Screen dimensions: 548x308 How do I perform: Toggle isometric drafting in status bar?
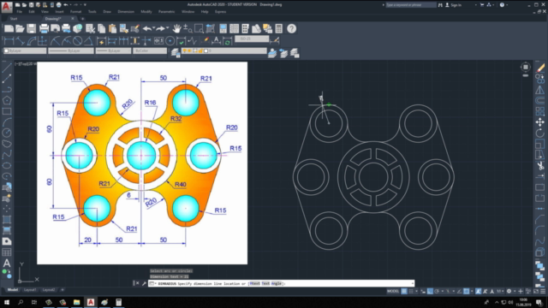[x=448, y=291]
